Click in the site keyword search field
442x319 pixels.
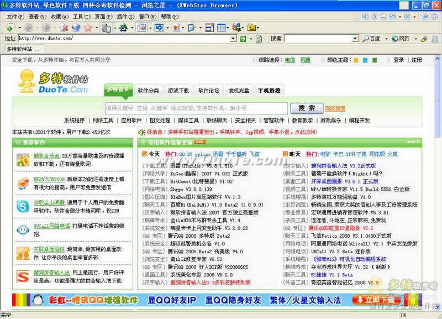pyautogui.click(x=196, y=108)
